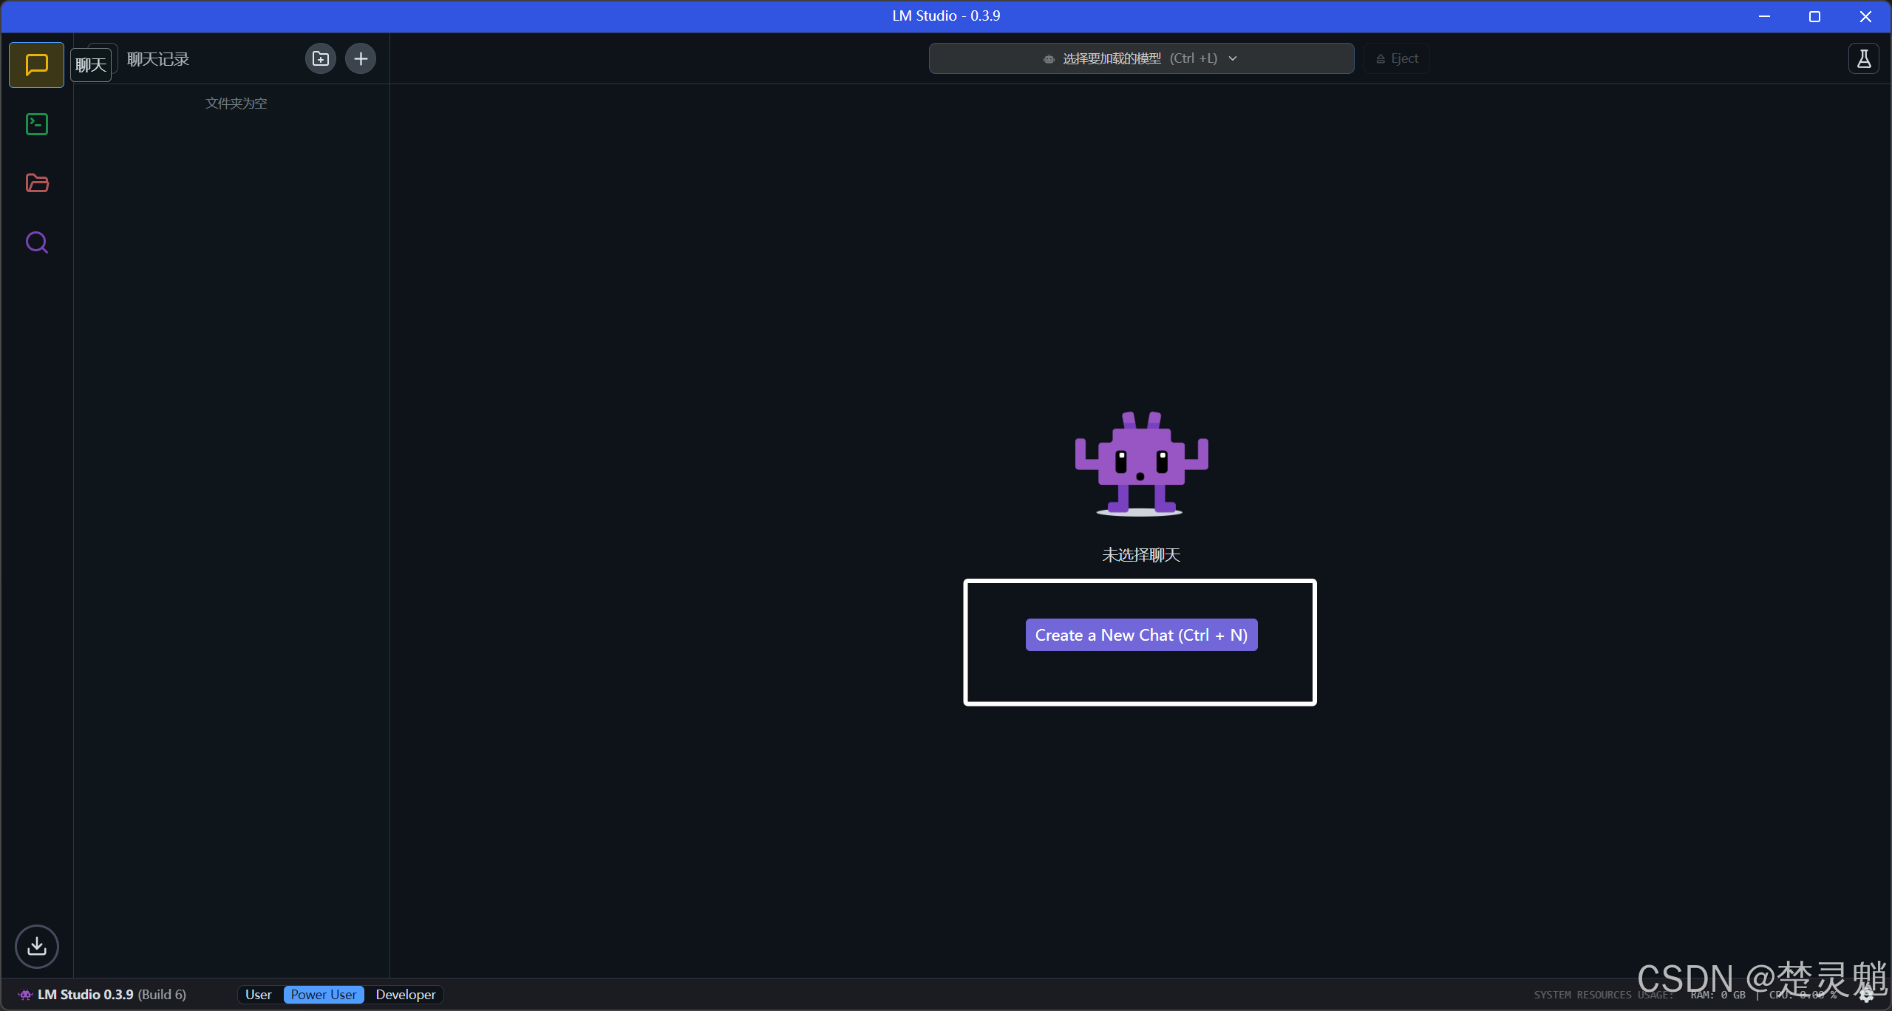Click the Downloads icon at bottom left
This screenshot has width=1892, height=1011.
click(x=36, y=946)
